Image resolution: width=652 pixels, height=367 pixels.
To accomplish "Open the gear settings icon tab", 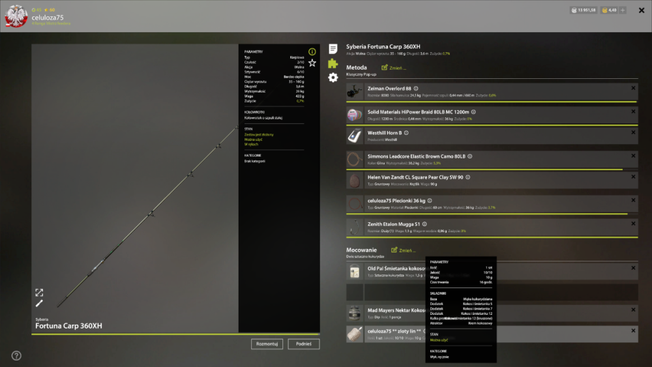I will click(x=333, y=78).
